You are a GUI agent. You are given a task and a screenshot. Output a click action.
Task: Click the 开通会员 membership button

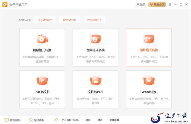pos(157,4)
